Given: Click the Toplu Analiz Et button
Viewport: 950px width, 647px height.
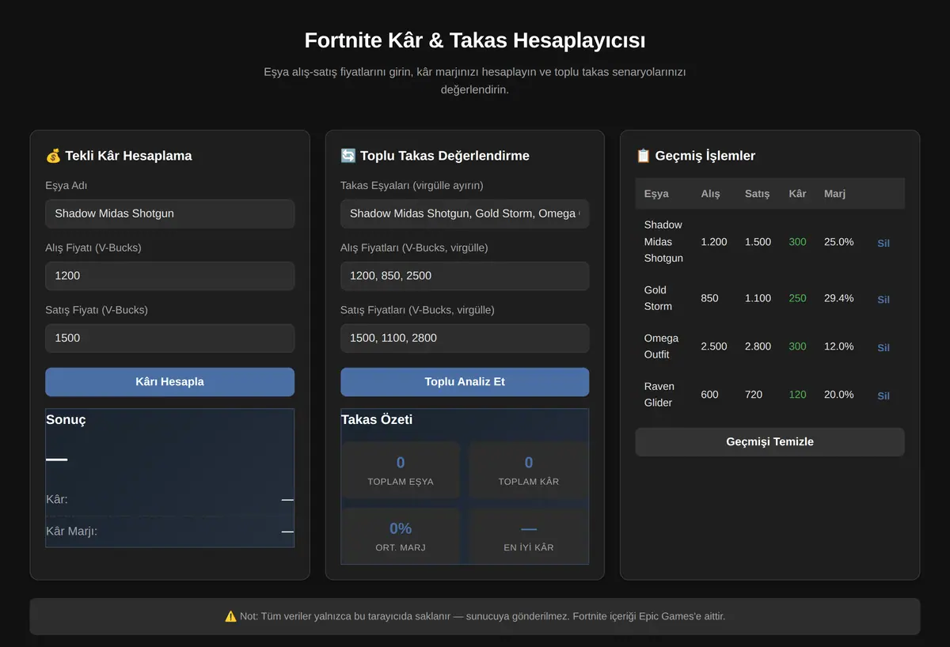Looking at the screenshot, I should 465,382.
